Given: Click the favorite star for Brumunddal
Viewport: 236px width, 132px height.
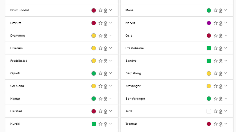Looking at the screenshot, I should (x=100, y=10).
